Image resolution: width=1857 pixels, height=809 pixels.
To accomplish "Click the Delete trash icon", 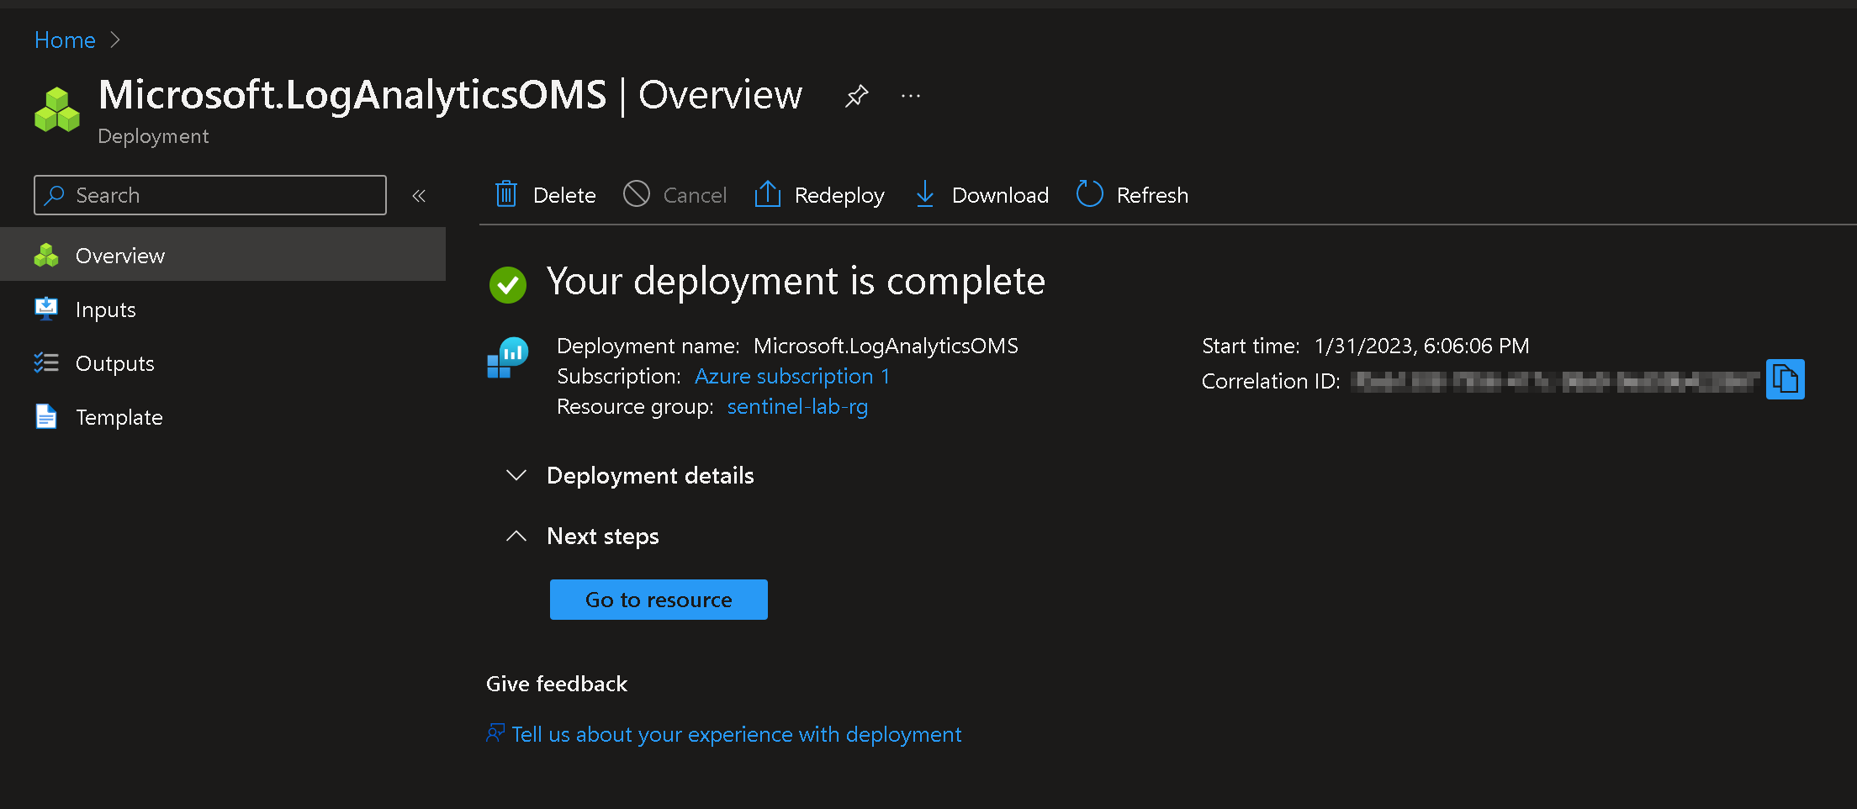I will 506,195.
